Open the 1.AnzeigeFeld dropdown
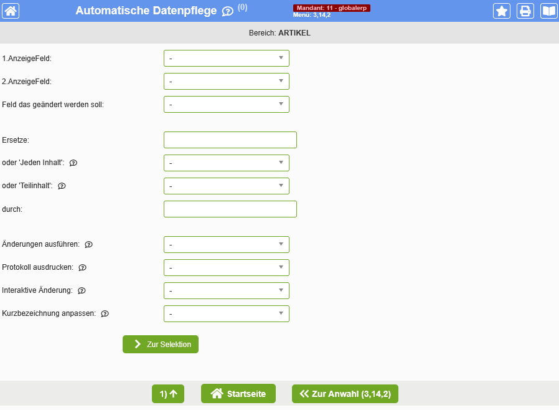The width and height of the screenshot is (559, 410). pyautogui.click(x=226, y=58)
